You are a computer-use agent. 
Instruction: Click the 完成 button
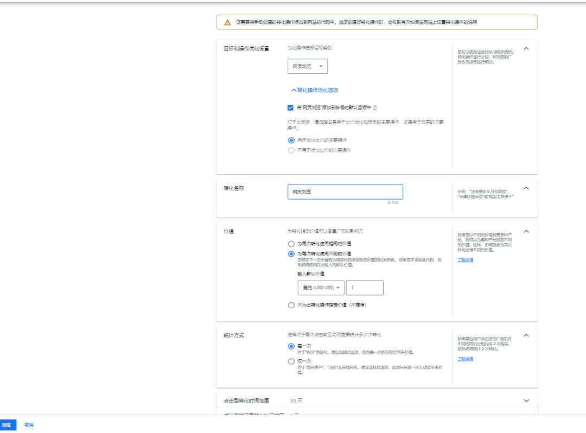click(x=7, y=425)
